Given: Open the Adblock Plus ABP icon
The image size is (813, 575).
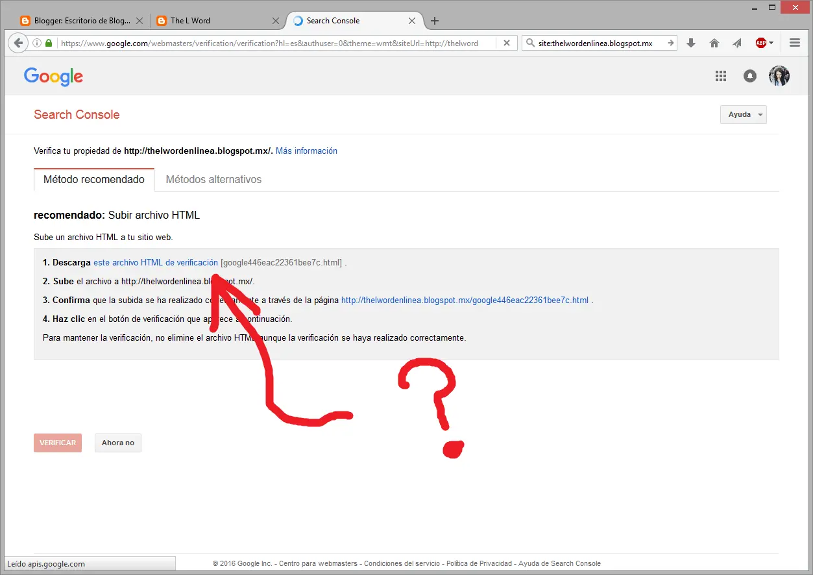Looking at the screenshot, I should (x=760, y=43).
